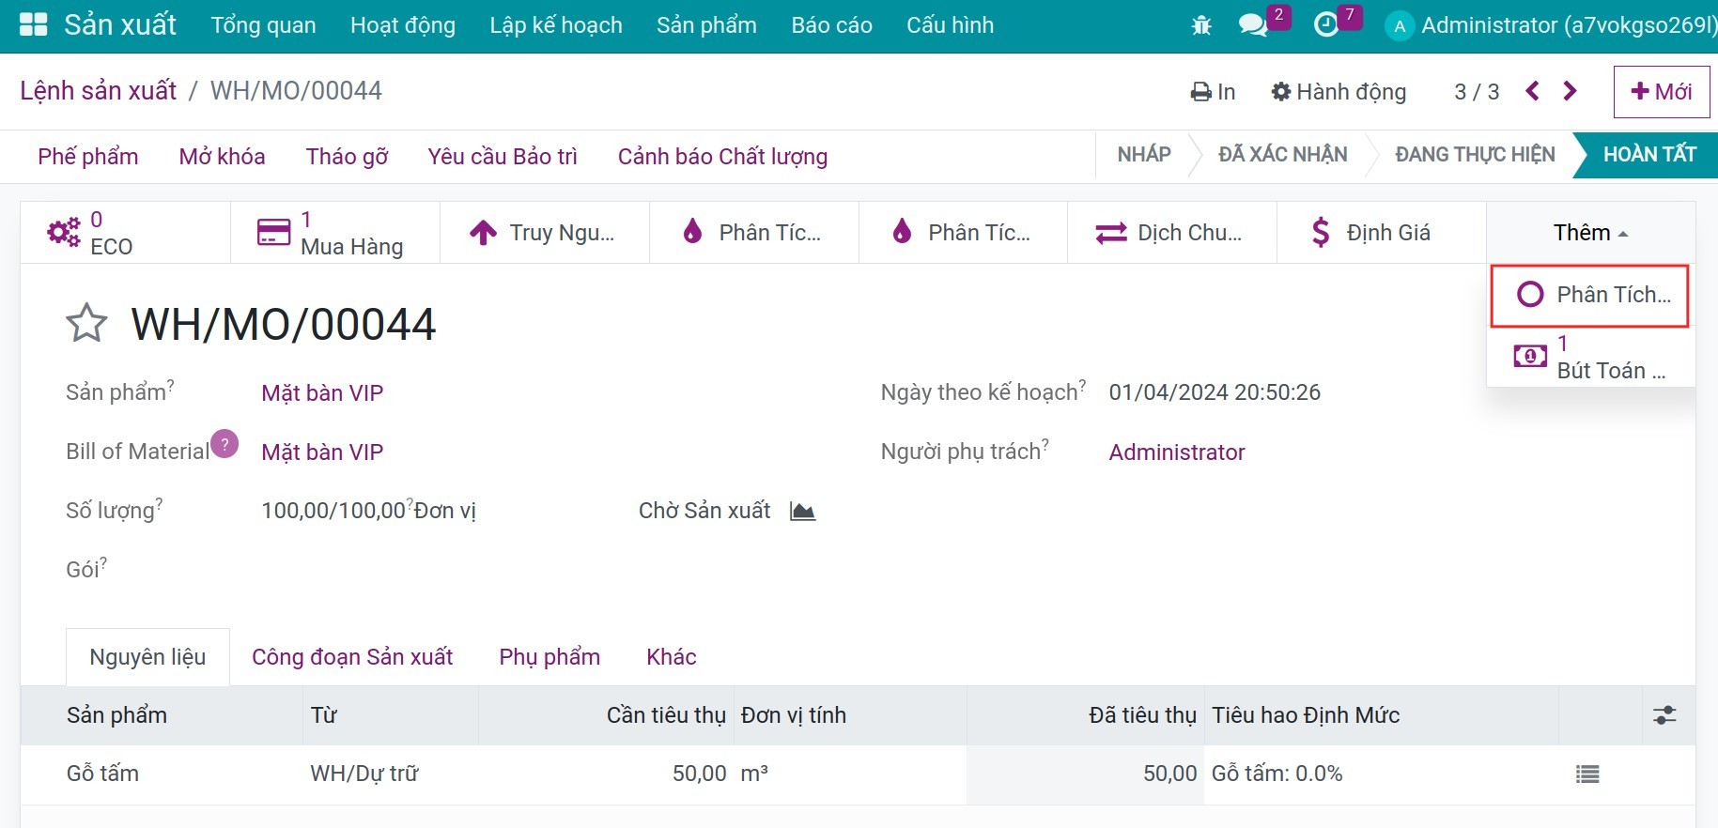Click the print In button
This screenshot has width=1718, height=828.
(1213, 92)
